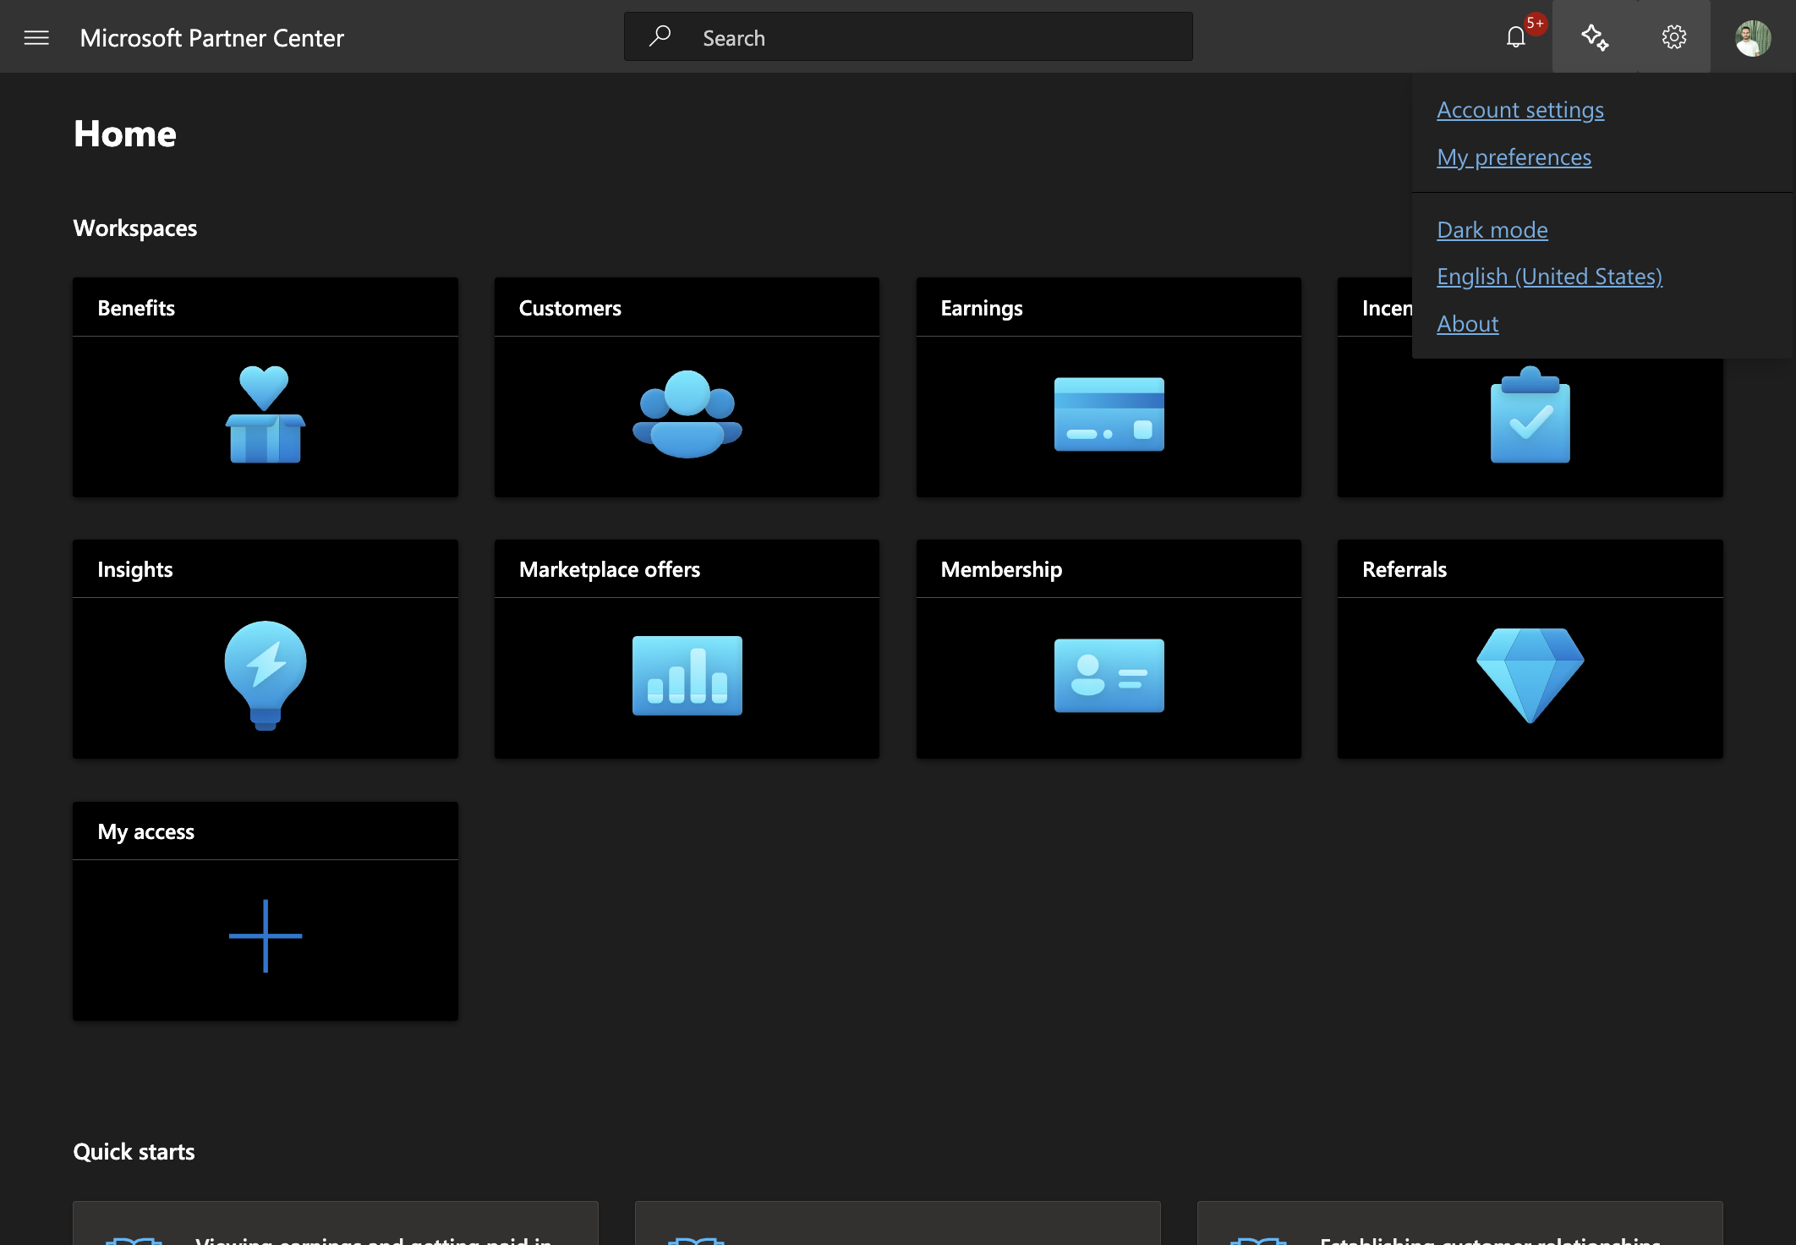Screen dimensions: 1796x1245
Task: Click into the Search input field
Action: 908,36
